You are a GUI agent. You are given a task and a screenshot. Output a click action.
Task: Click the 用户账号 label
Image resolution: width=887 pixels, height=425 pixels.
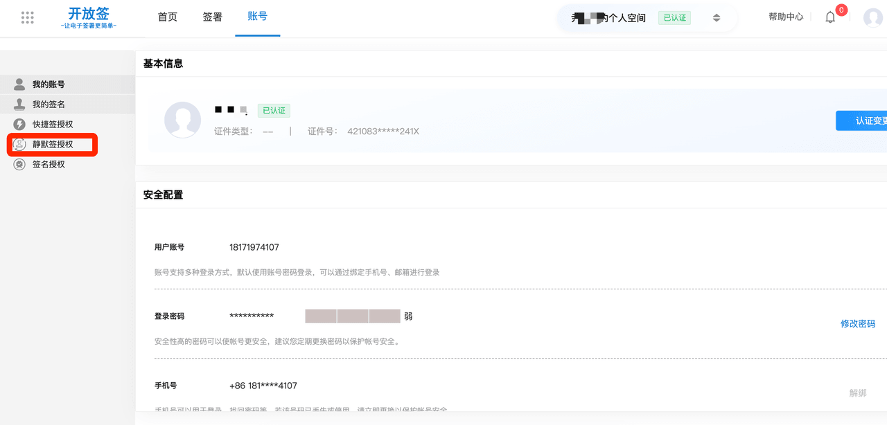tap(170, 247)
